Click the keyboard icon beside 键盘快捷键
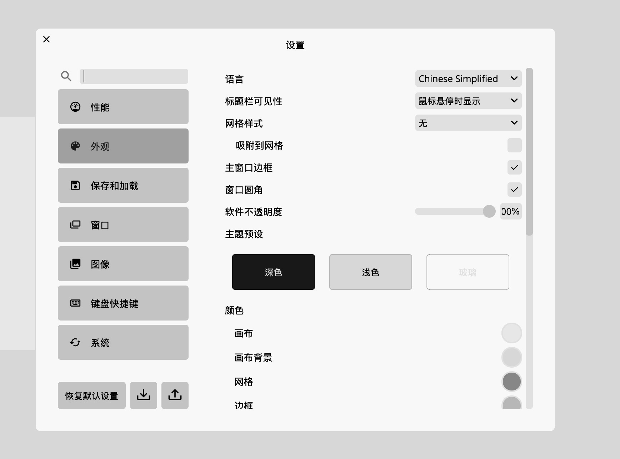 75,303
